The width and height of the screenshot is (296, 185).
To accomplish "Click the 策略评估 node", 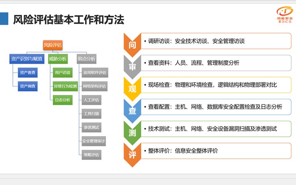I will (x=92, y=155).
